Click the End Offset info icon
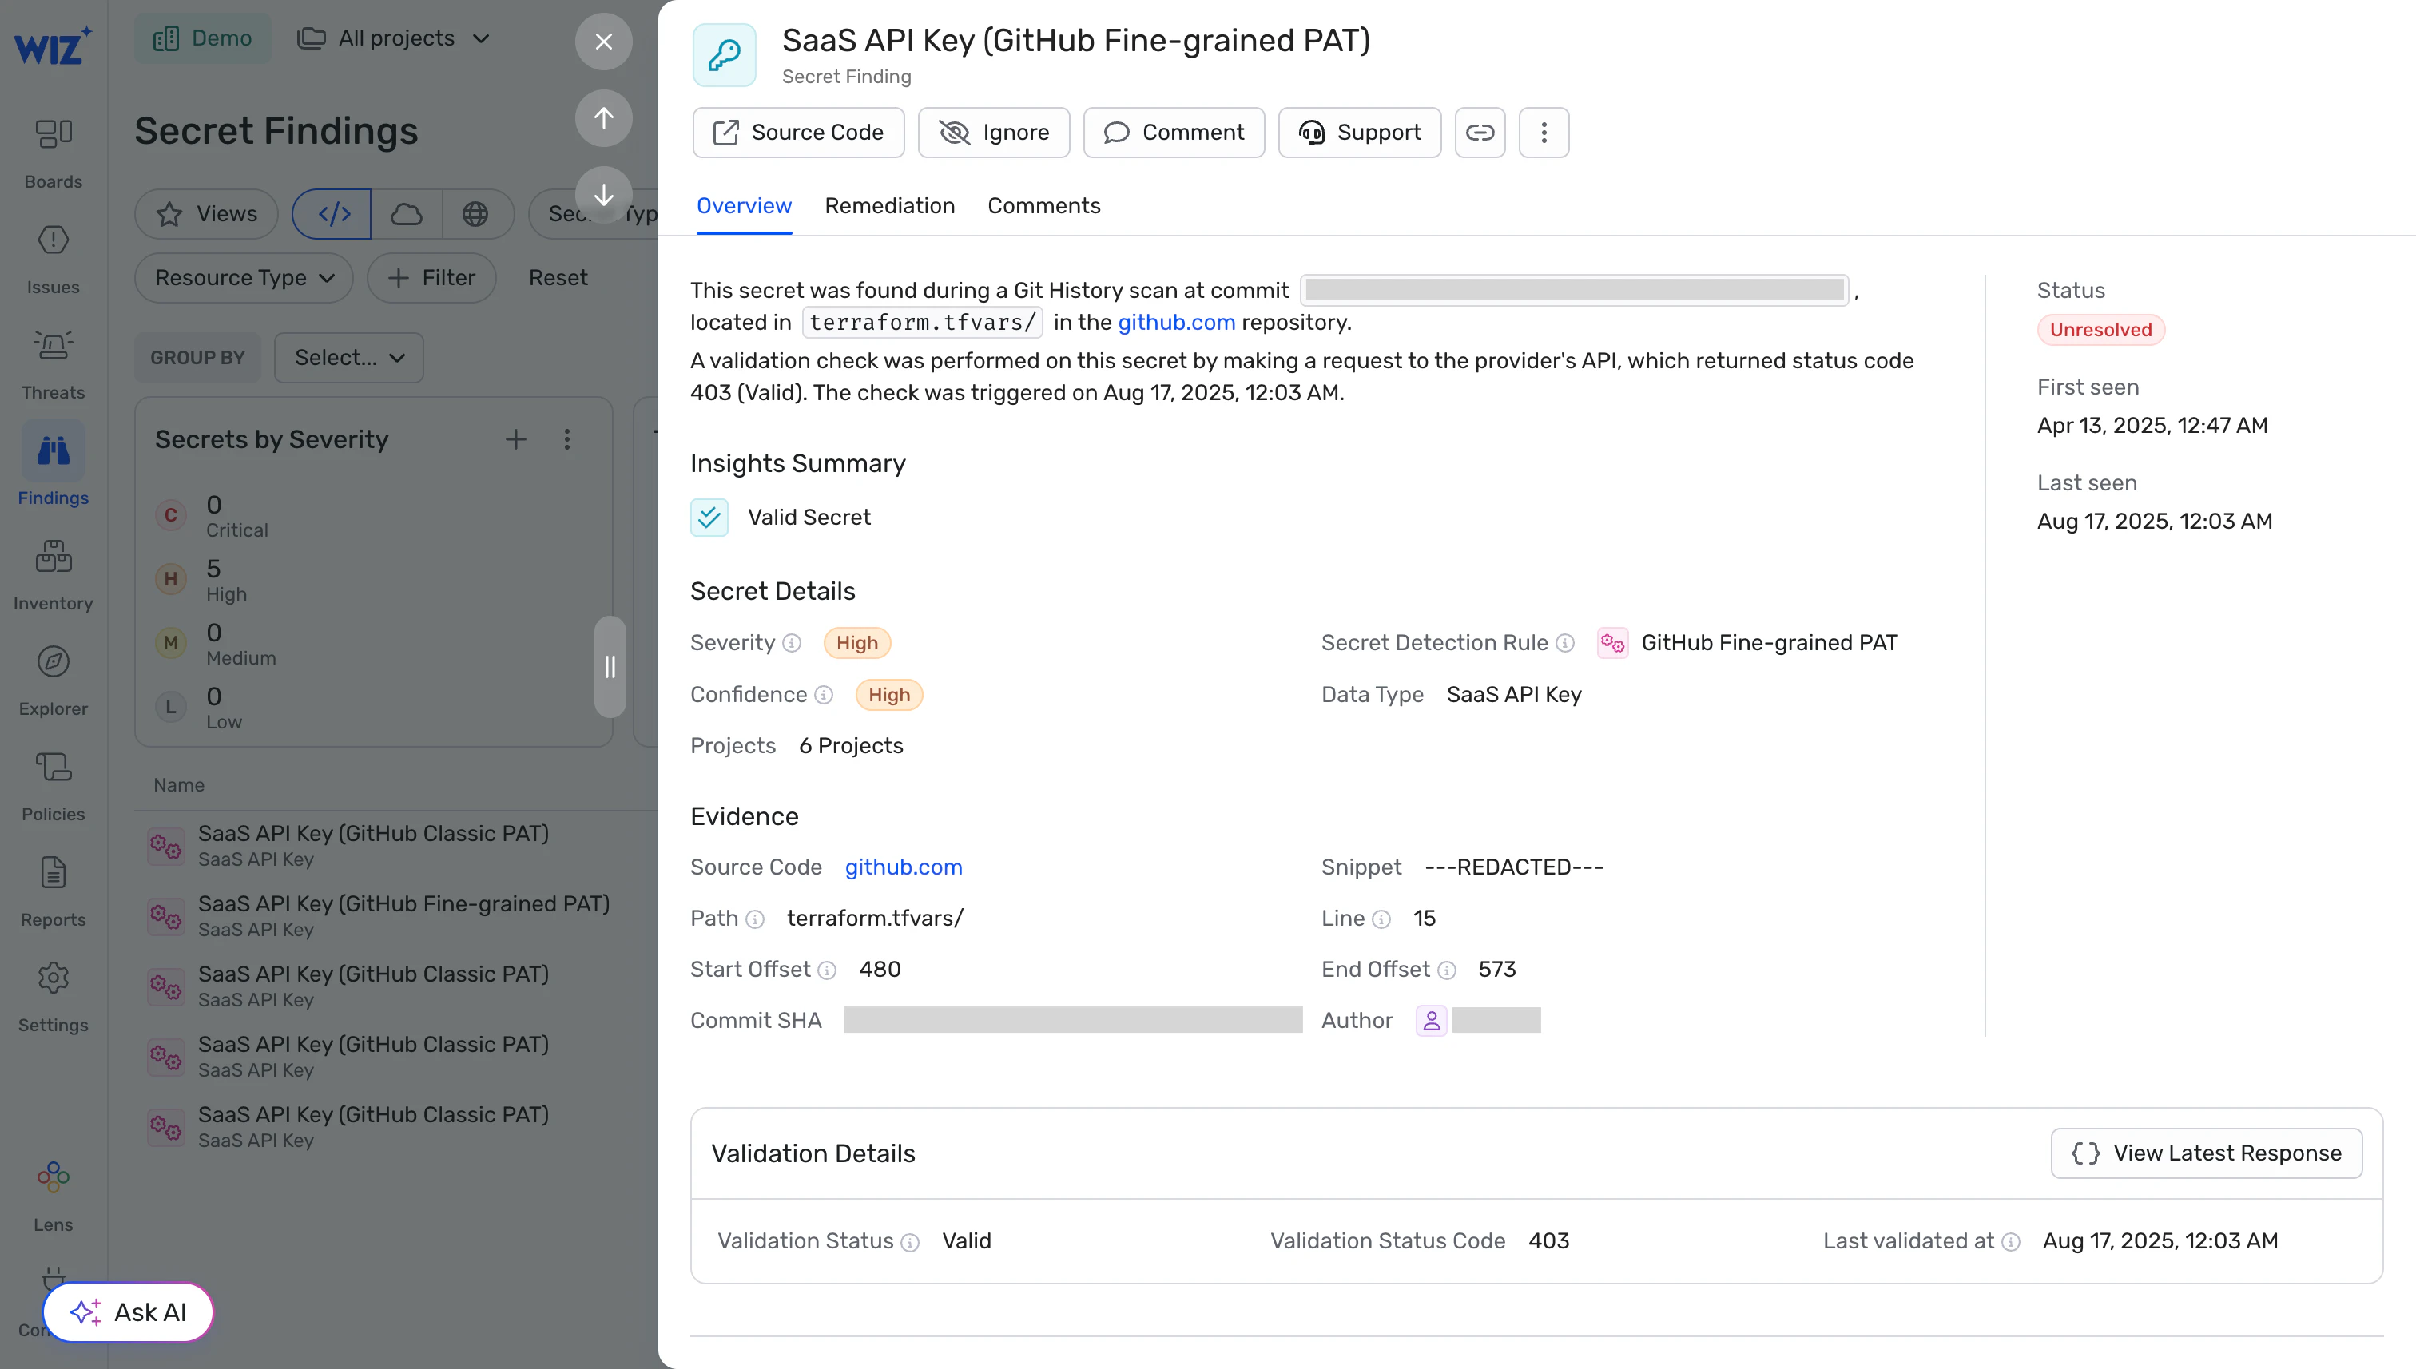 [1446, 970]
